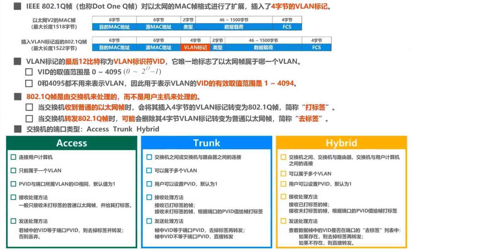Expand the 发送处理方法 item in the Access panel
This screenshot has height=250, width=477.
point(33,221)
